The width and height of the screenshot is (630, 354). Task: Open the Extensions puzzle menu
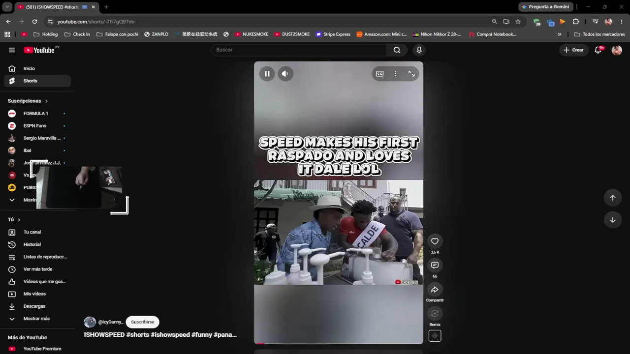coord(576,22)
